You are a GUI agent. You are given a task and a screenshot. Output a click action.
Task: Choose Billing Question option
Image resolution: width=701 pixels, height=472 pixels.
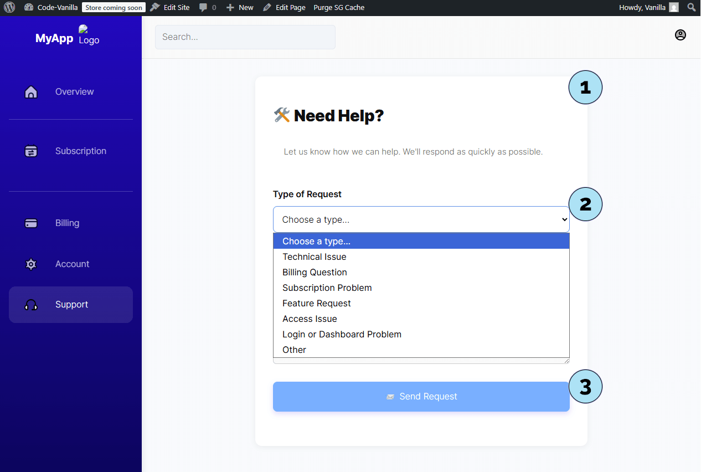coord(315,273)
